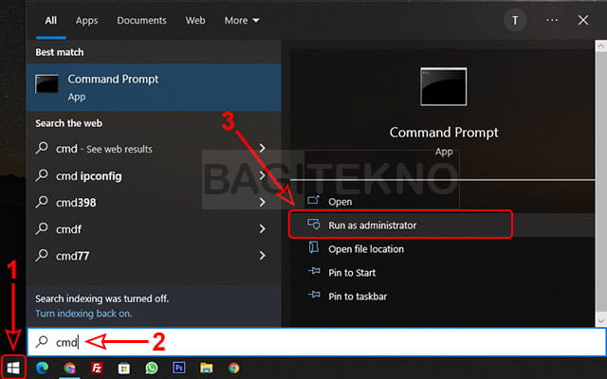This screenshot has width=607, height=379.
Task: Open the Command Prompt best match result
Action: [x=154, y=87]
